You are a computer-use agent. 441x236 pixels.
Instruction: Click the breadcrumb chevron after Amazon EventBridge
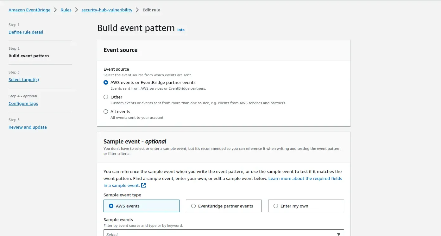coord(55,10)
